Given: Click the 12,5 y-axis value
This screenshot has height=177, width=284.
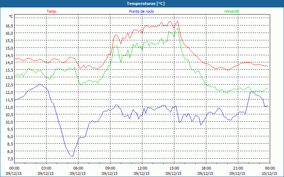Looking at the screenshot, I should pyautogui.click(x=9, y=85).
